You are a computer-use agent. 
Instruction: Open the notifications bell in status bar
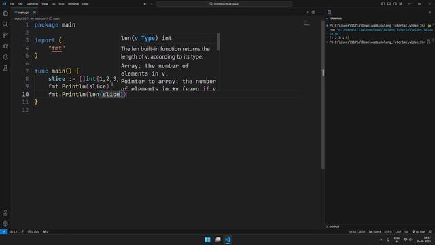click(430, 231)
